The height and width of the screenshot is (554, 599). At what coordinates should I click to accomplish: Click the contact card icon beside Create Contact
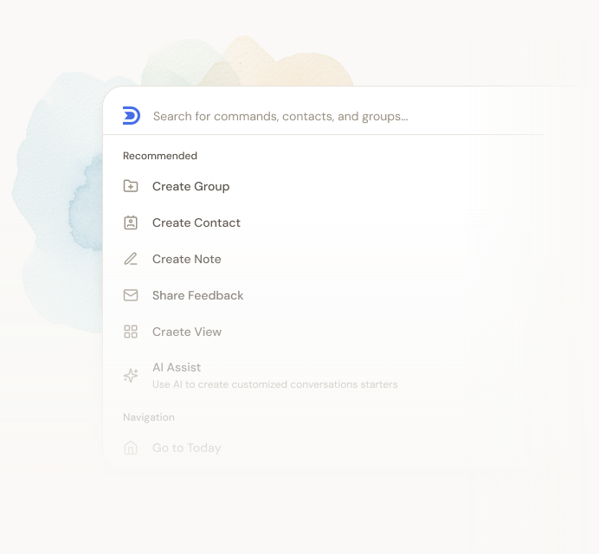point(131,222)
